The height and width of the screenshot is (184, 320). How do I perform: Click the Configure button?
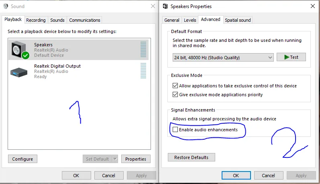coord(22,159)
